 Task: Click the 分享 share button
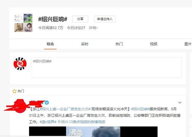[80, 19]
